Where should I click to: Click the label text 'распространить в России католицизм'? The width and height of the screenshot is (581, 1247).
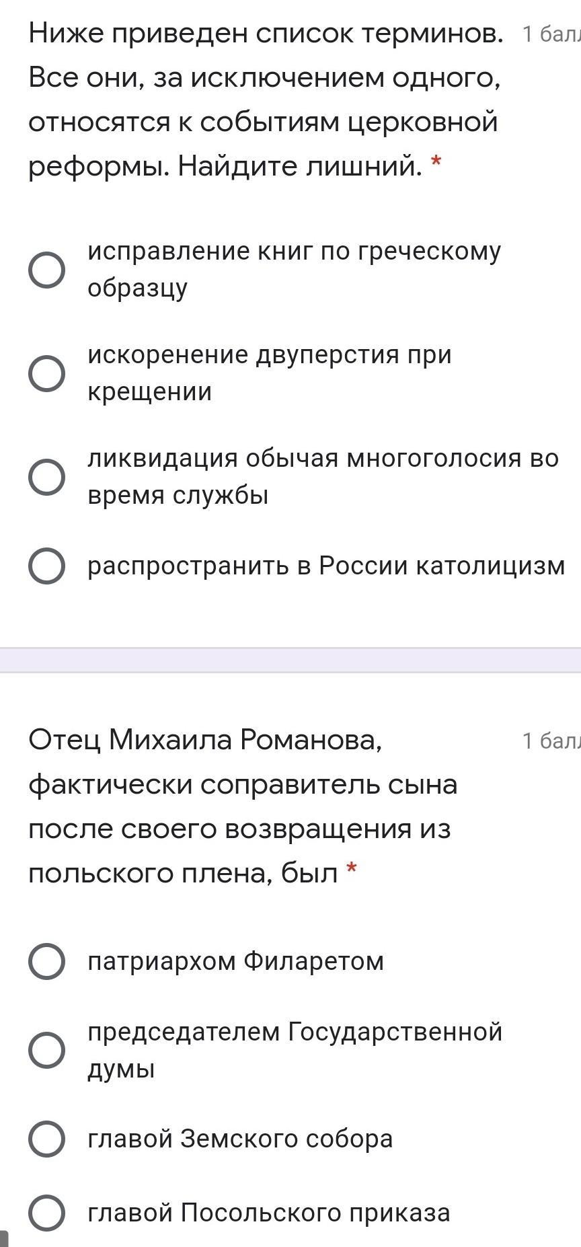(326, 566)
